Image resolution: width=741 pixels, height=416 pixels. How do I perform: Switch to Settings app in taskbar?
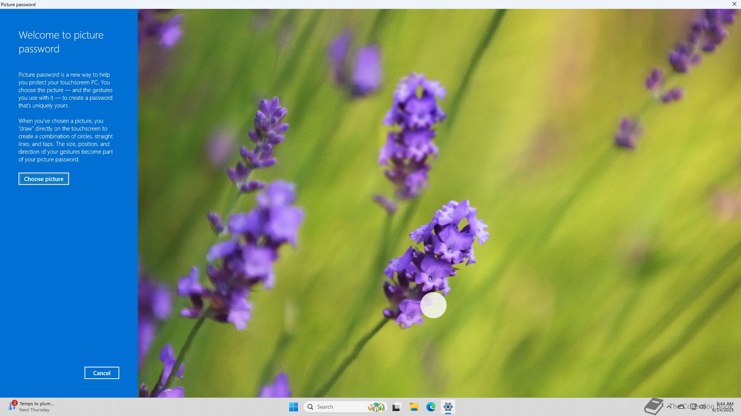(448, 407)
